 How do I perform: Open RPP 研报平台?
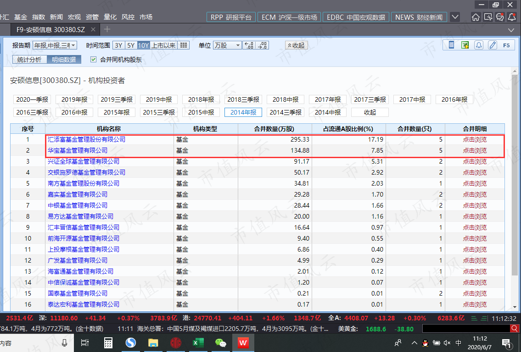pos(231,17)
